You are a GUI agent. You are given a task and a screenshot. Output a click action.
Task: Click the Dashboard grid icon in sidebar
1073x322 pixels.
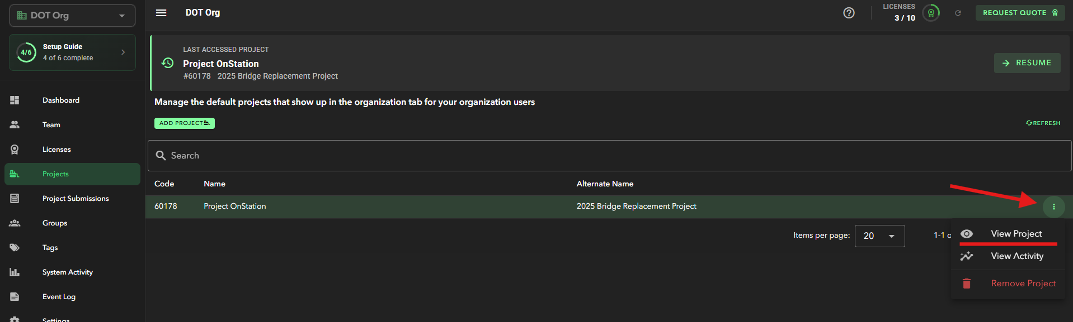pos(15,100)
